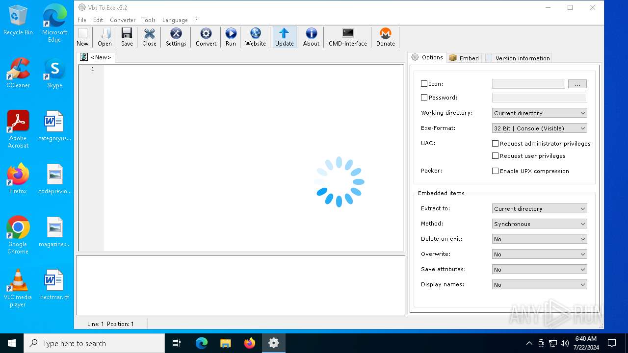Check Enable UPX compression
The image size is (628, 353).
coord(496,171)
